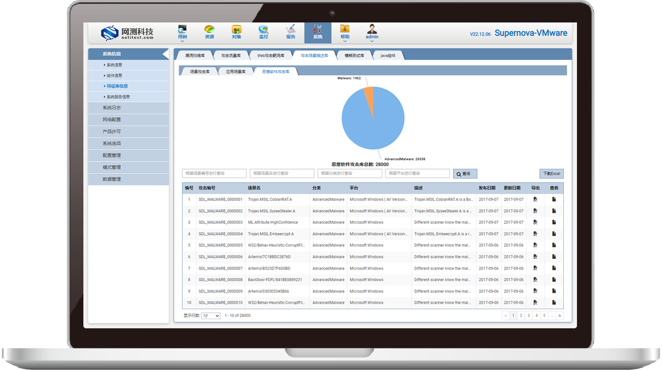
Task: Focus the 场景编号 query field
Action: click(x=214, y=173)
